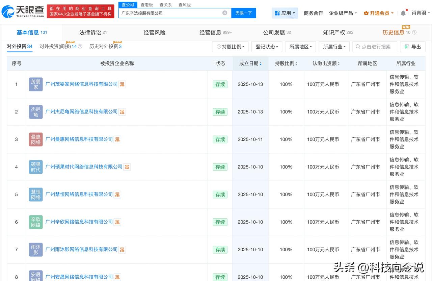Click the 硕果时代 company logo
Image resolution: width=432 pixels, height=281 pixels.
[x=36, y=167]
